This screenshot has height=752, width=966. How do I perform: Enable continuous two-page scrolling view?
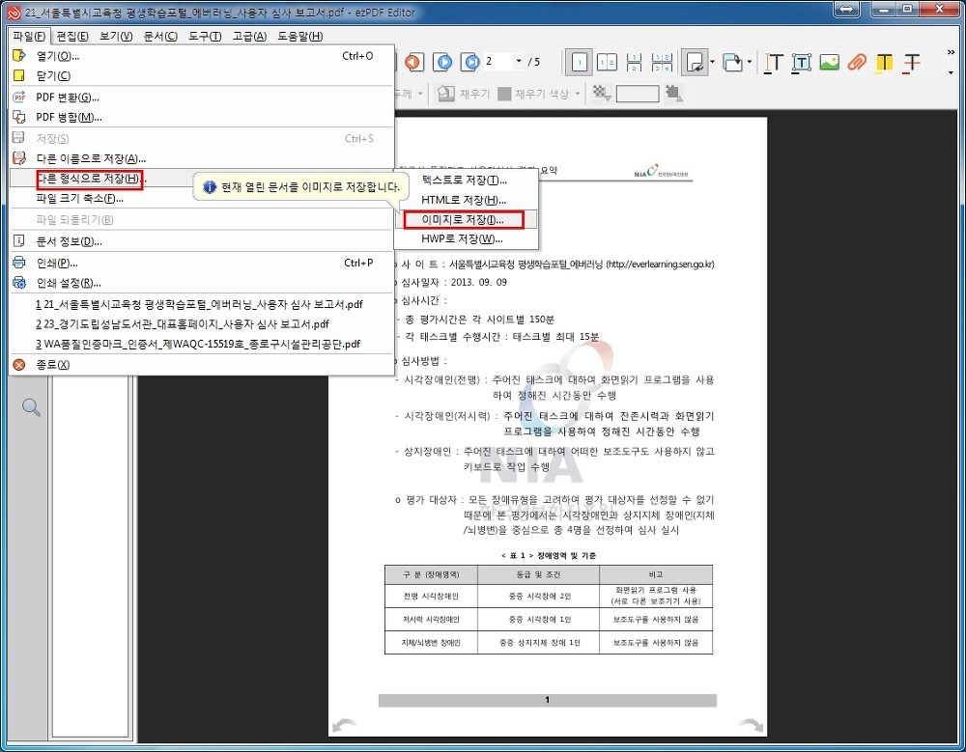(x=662, y=62)
